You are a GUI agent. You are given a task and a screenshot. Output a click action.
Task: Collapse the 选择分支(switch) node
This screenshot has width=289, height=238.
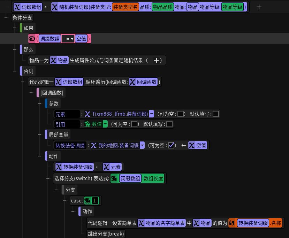coord(48,178)
